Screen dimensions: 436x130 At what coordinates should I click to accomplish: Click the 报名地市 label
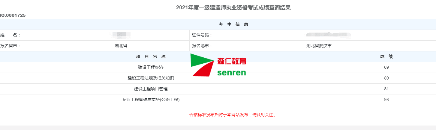pyautogui.click(x=202, y=46)
